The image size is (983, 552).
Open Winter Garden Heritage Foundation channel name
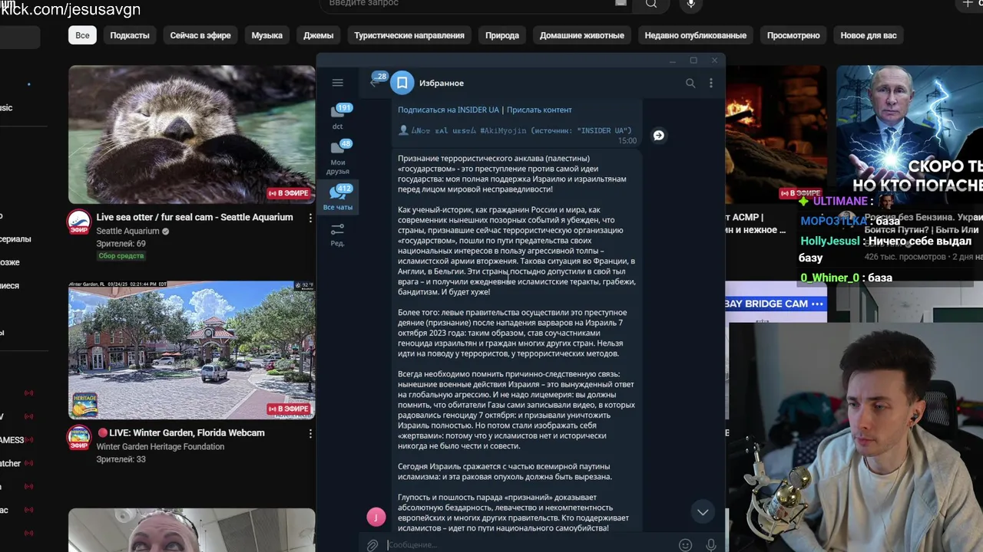161,447
